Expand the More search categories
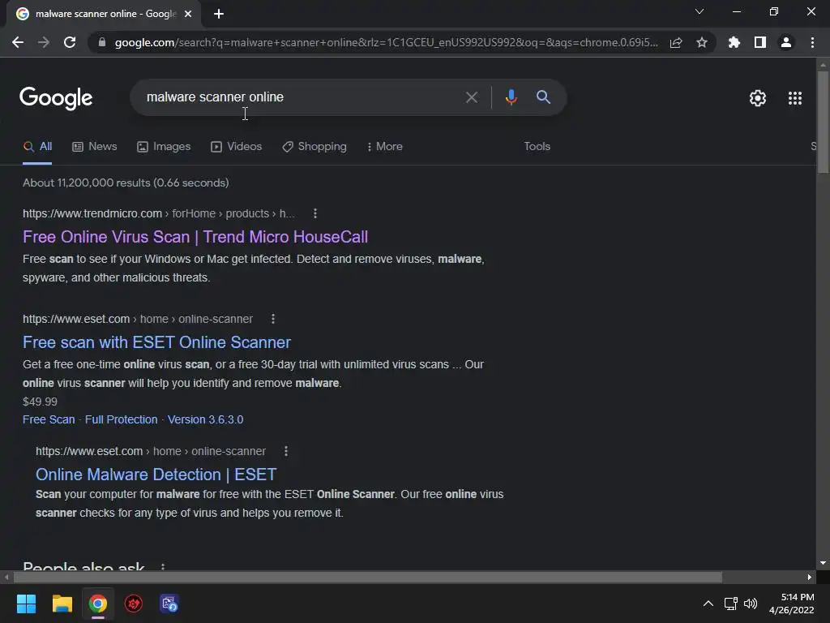 (x=385, y=147)
